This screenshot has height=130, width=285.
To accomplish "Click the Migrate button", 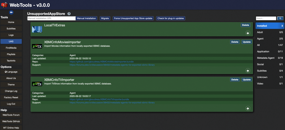I will click(105, 18).
